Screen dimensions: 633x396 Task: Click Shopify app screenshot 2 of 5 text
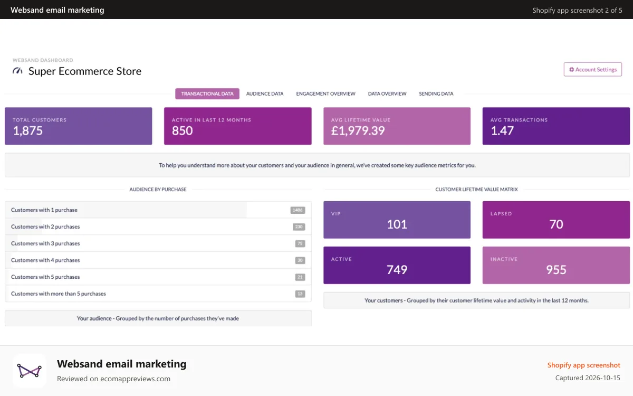click(577, 10)
